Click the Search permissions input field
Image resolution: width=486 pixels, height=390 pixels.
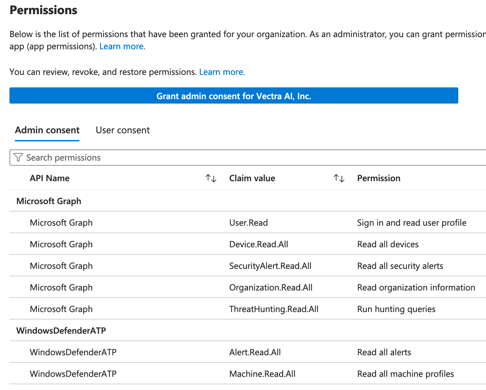point(135,158)
